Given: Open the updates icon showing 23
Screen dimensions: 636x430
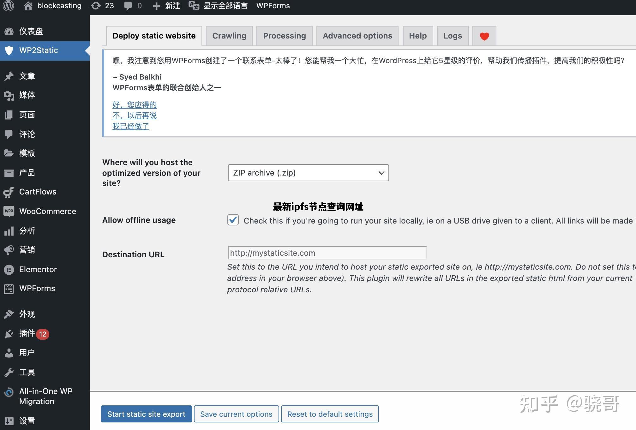Looking at the screenshot, I should pyautogui.click(x=96, y=6).
